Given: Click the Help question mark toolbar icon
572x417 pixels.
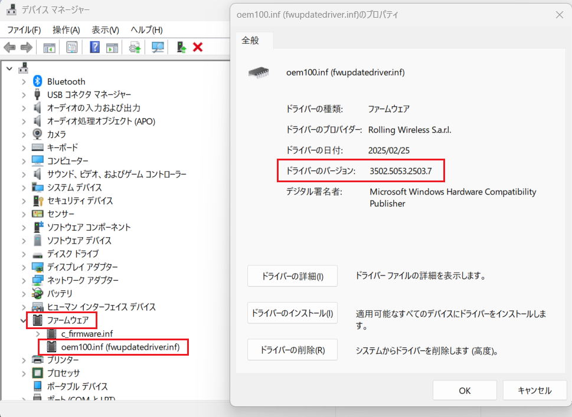Looking at the screenshot, I should (94, 48).
